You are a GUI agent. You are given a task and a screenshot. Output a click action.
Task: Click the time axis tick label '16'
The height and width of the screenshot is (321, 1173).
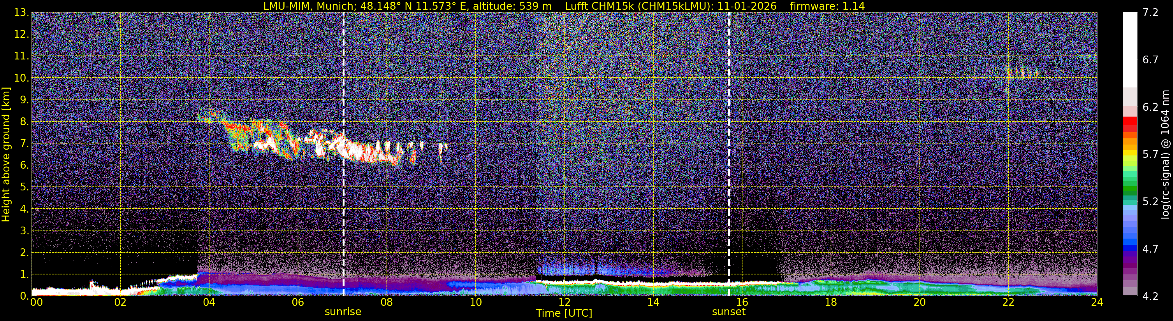point(742,302)
